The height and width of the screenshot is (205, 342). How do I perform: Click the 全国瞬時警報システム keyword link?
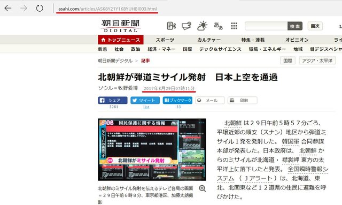point(308,169)
